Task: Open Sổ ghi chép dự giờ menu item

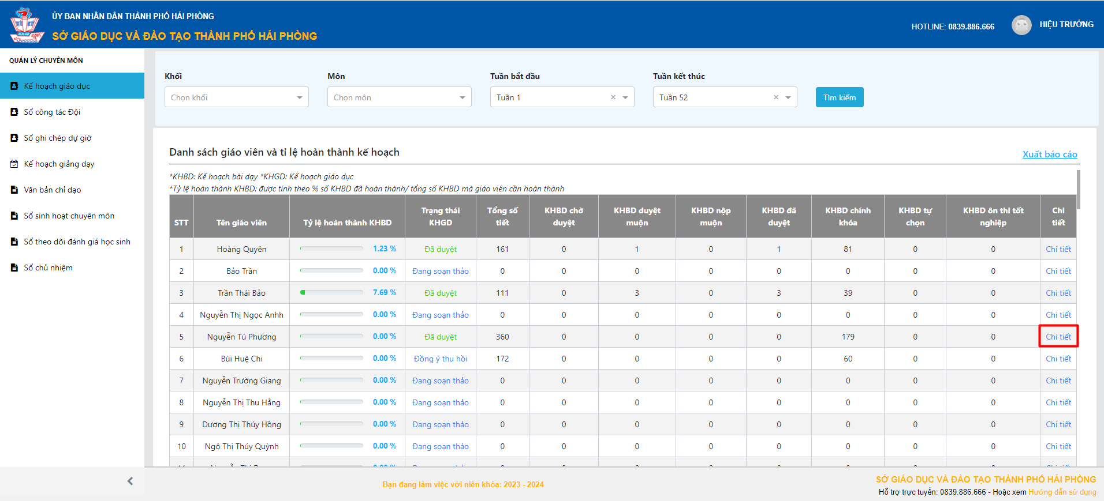Action: [58, 138]
